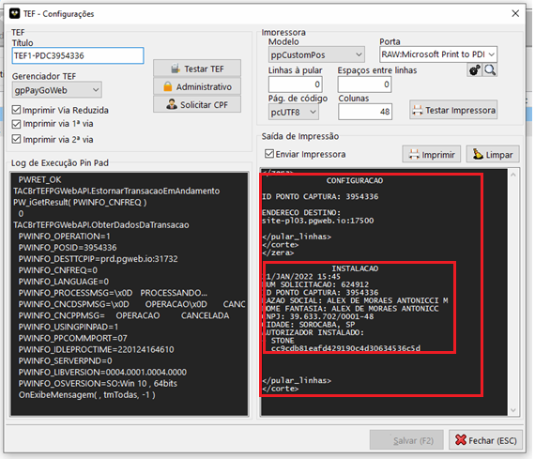Screen dimensions: 535x459
Task: Click log line PWINFO_OPERATION=1
Action: (65, 237)
